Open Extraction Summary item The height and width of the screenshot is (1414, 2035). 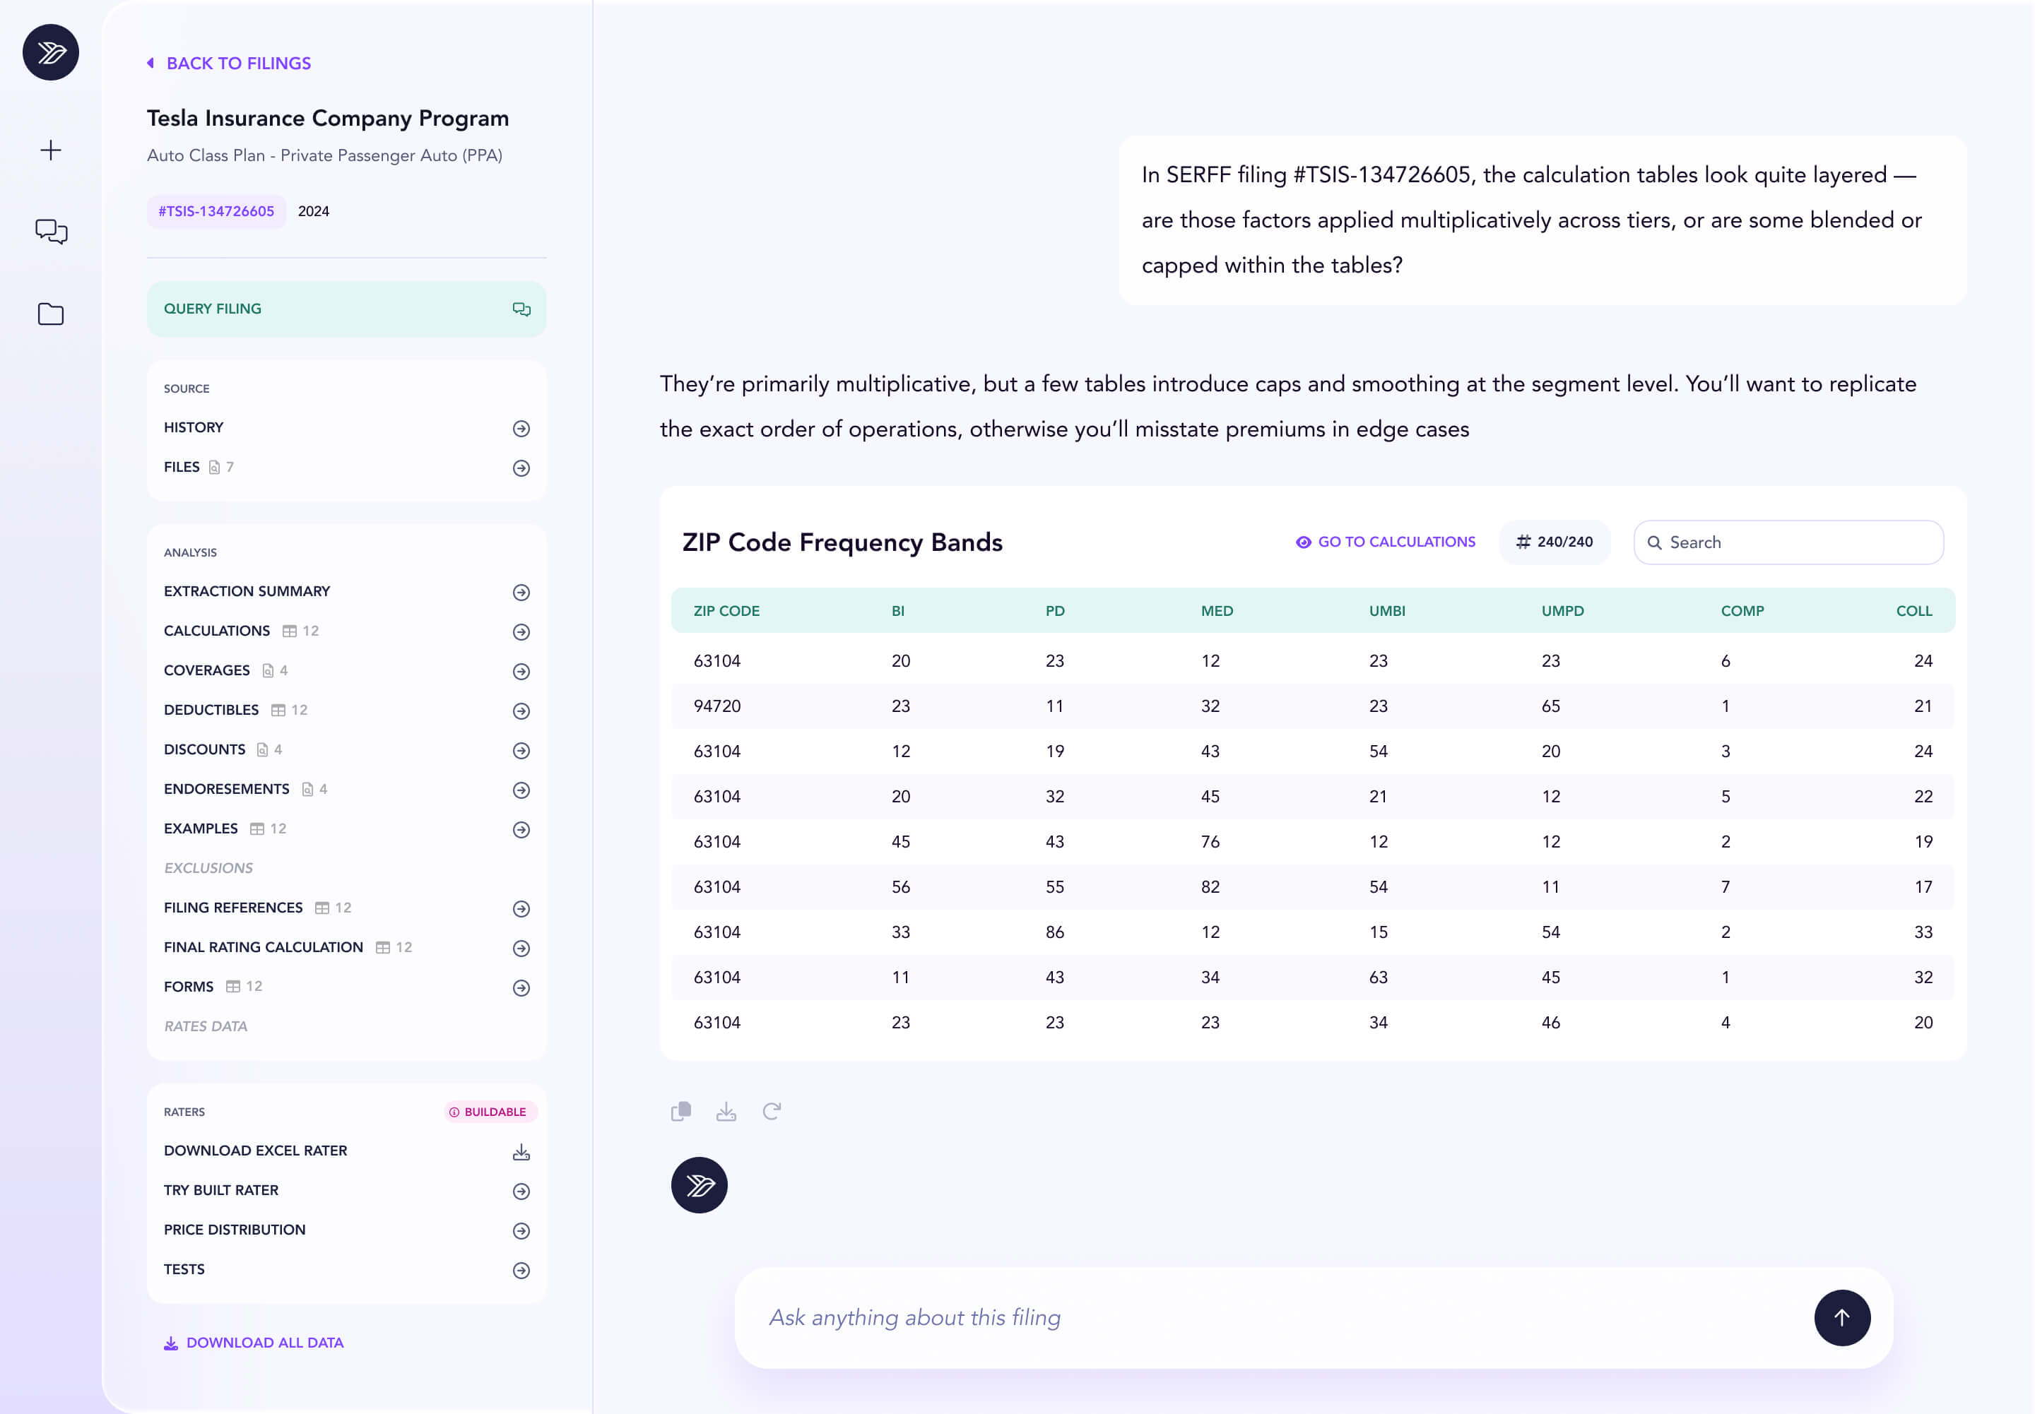247,591
